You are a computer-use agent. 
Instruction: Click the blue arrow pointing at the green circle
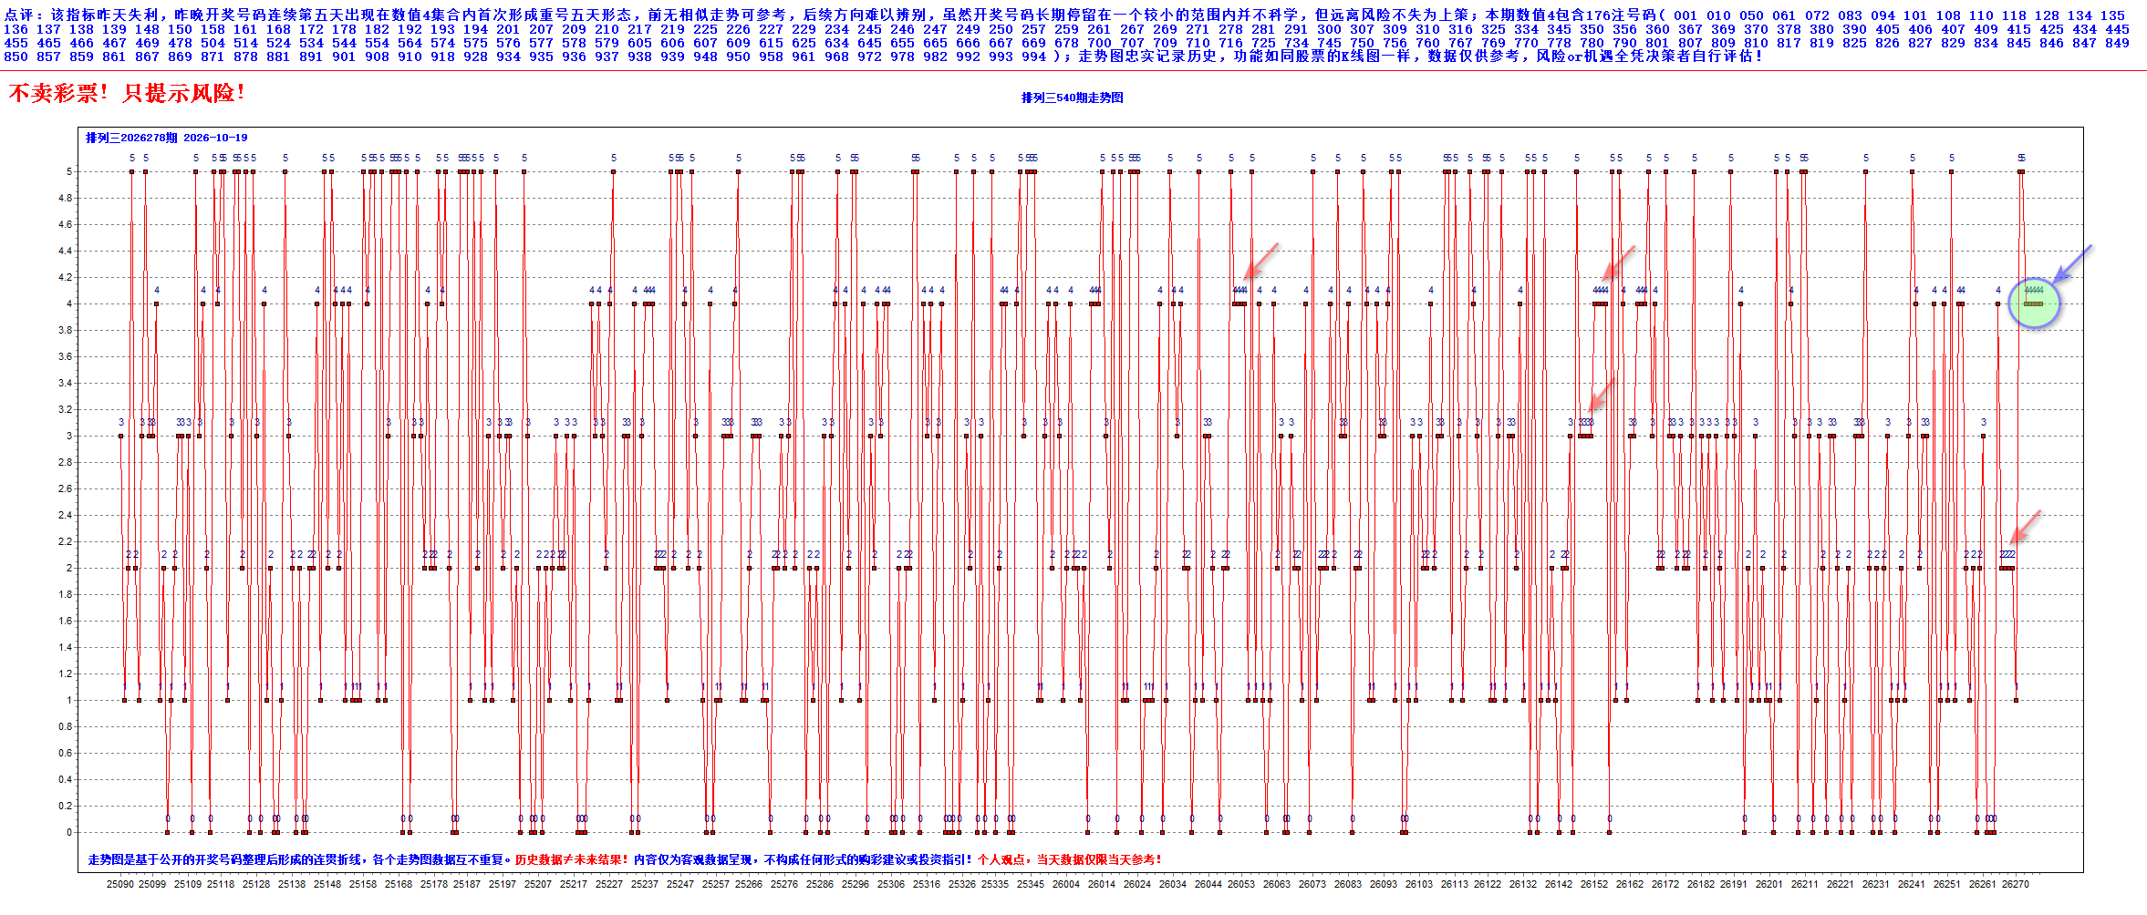click(x=2072, y=263)
